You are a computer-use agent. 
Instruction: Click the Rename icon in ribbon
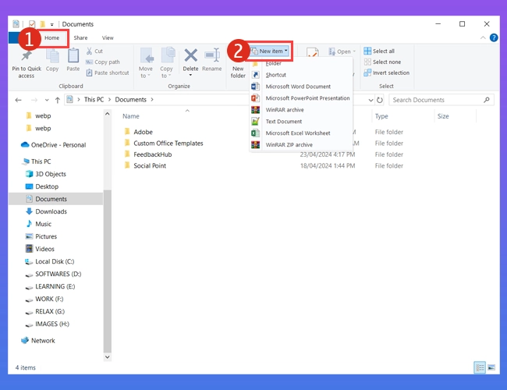click(211, 57)
